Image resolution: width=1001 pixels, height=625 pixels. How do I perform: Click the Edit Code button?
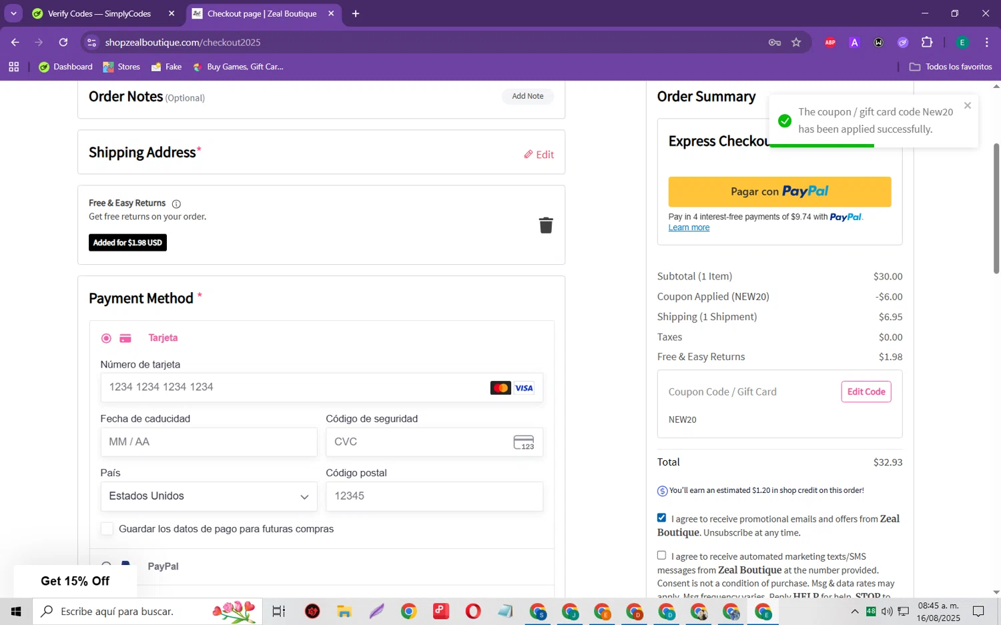pyautogui.click(x=866, y=392)
